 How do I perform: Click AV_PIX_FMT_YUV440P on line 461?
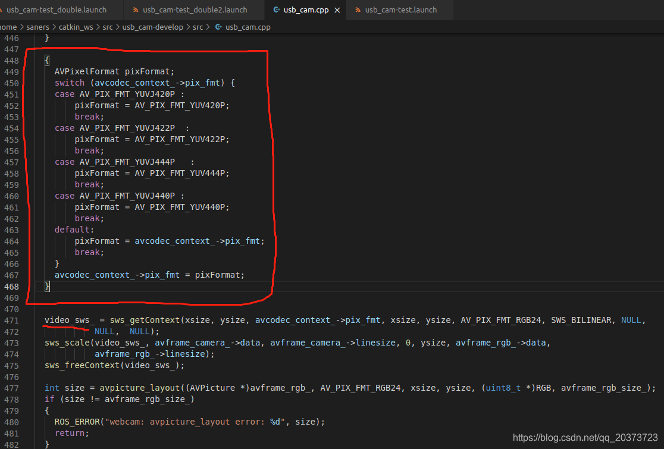pyautogui.click(x=180, y=207)
